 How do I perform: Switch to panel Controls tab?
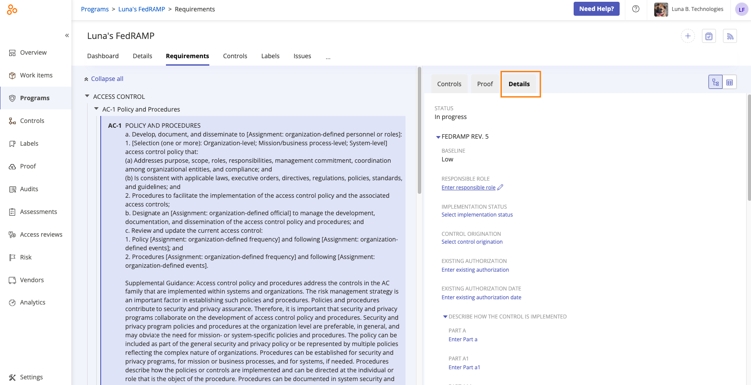449,84
